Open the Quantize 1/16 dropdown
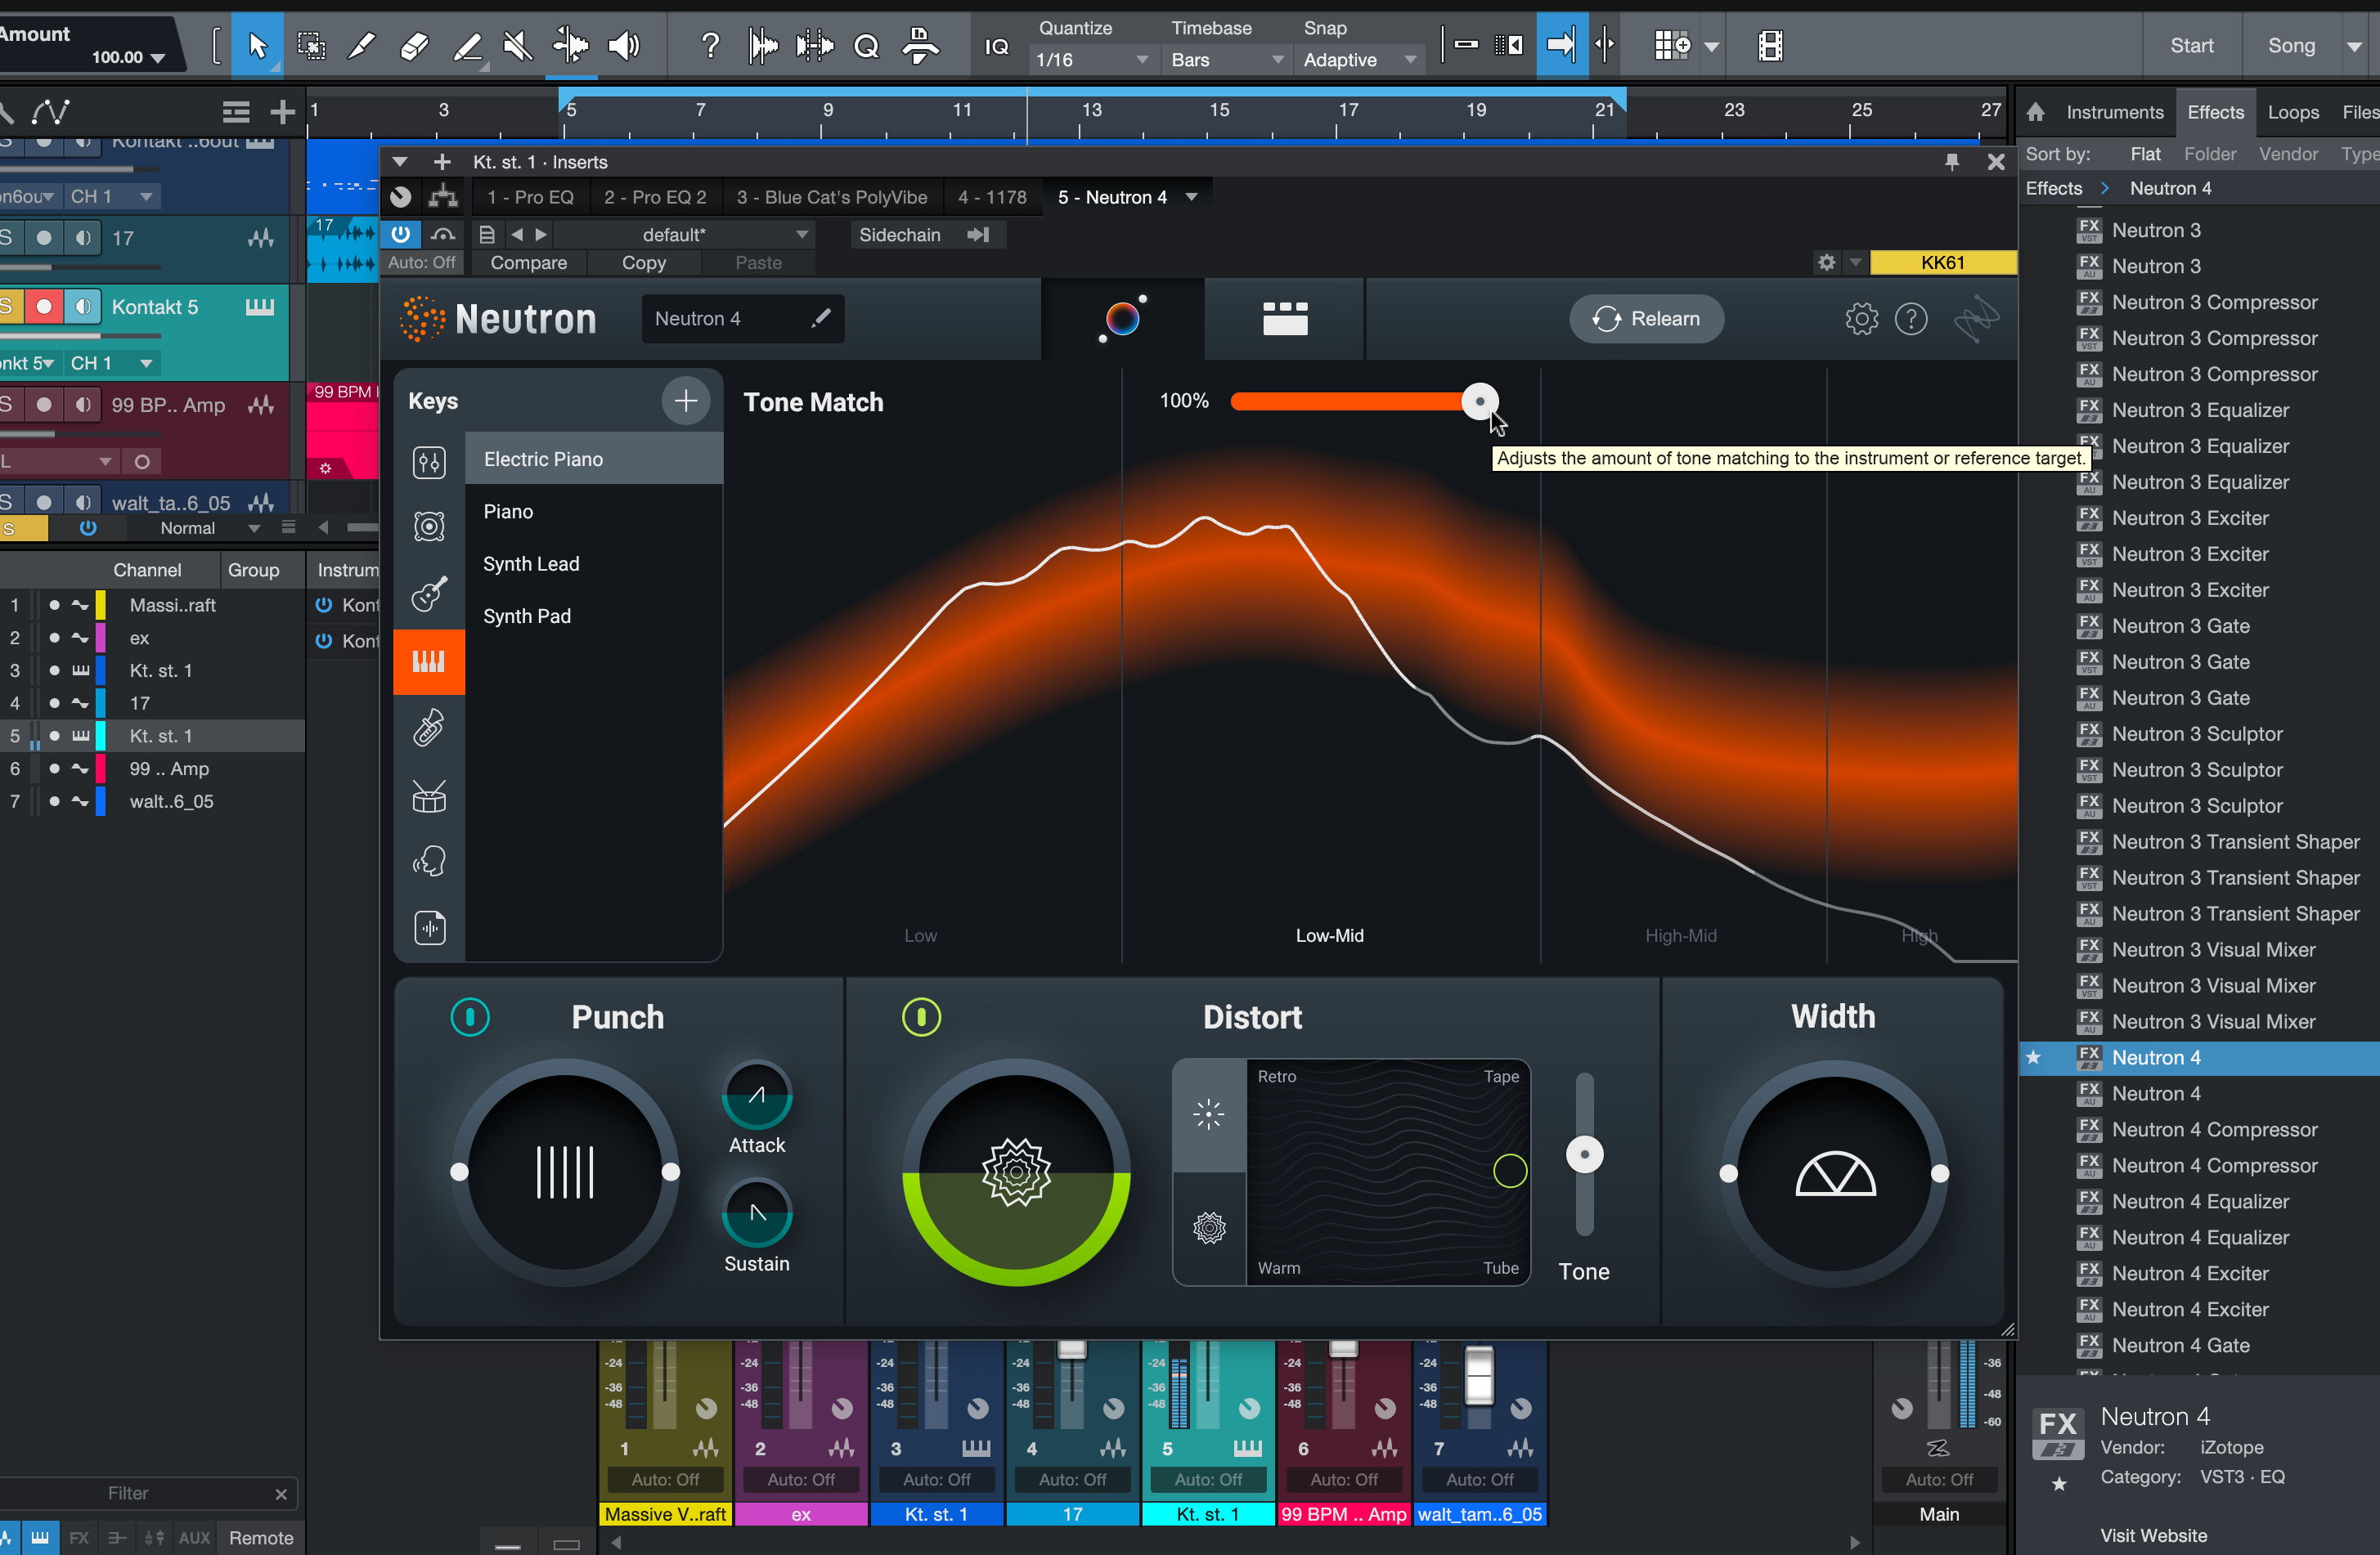This screenshot has height=1555, width=2380. tap(1091, 60)
